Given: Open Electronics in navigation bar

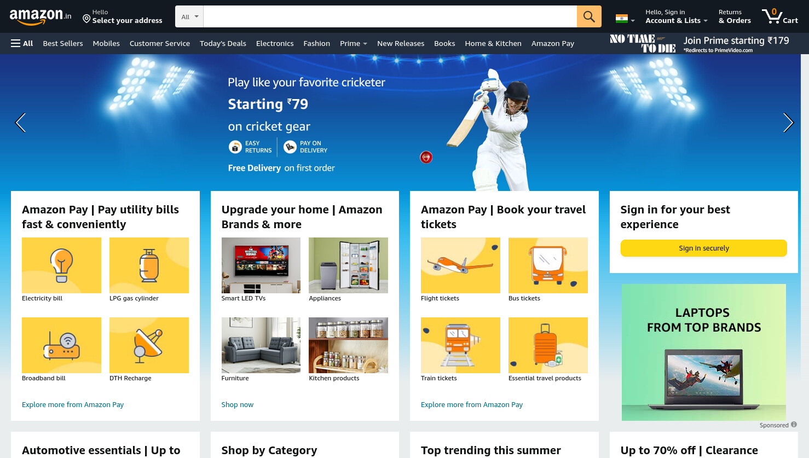Looking at the screenshot, I should pyautogui.click(x=275, y=43).
